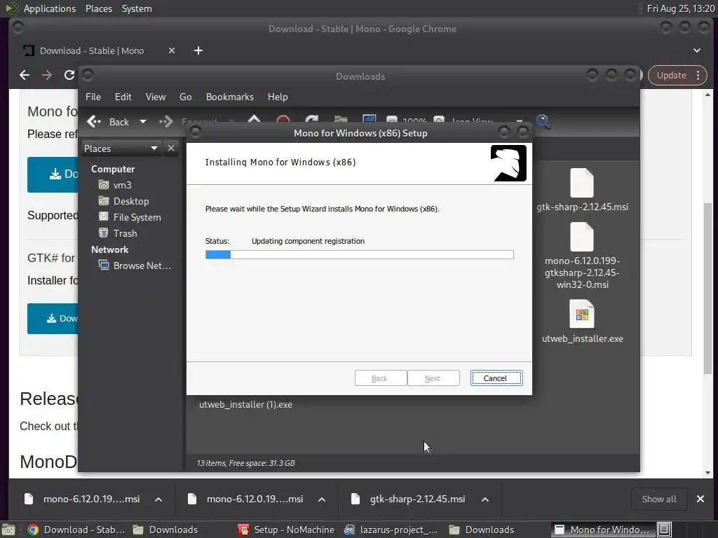
Task: Click the workspace switcher icon in taskbar
Action: 665,530
